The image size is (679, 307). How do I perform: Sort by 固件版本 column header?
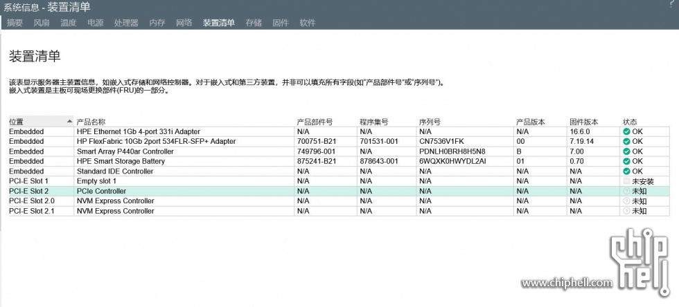[584, 122]
